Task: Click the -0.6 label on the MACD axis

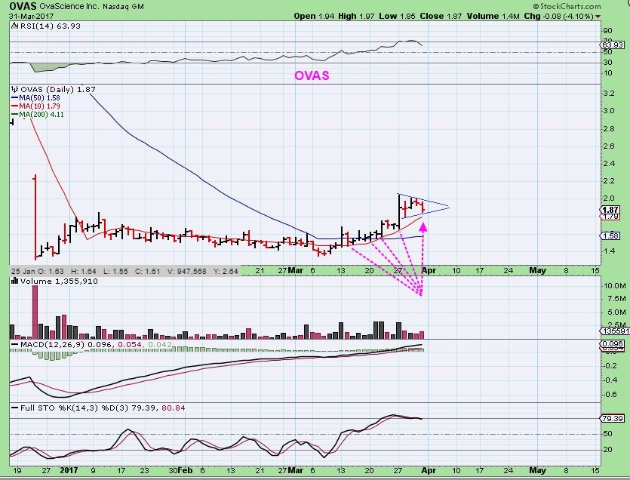Action: click(x=609, y=395)
